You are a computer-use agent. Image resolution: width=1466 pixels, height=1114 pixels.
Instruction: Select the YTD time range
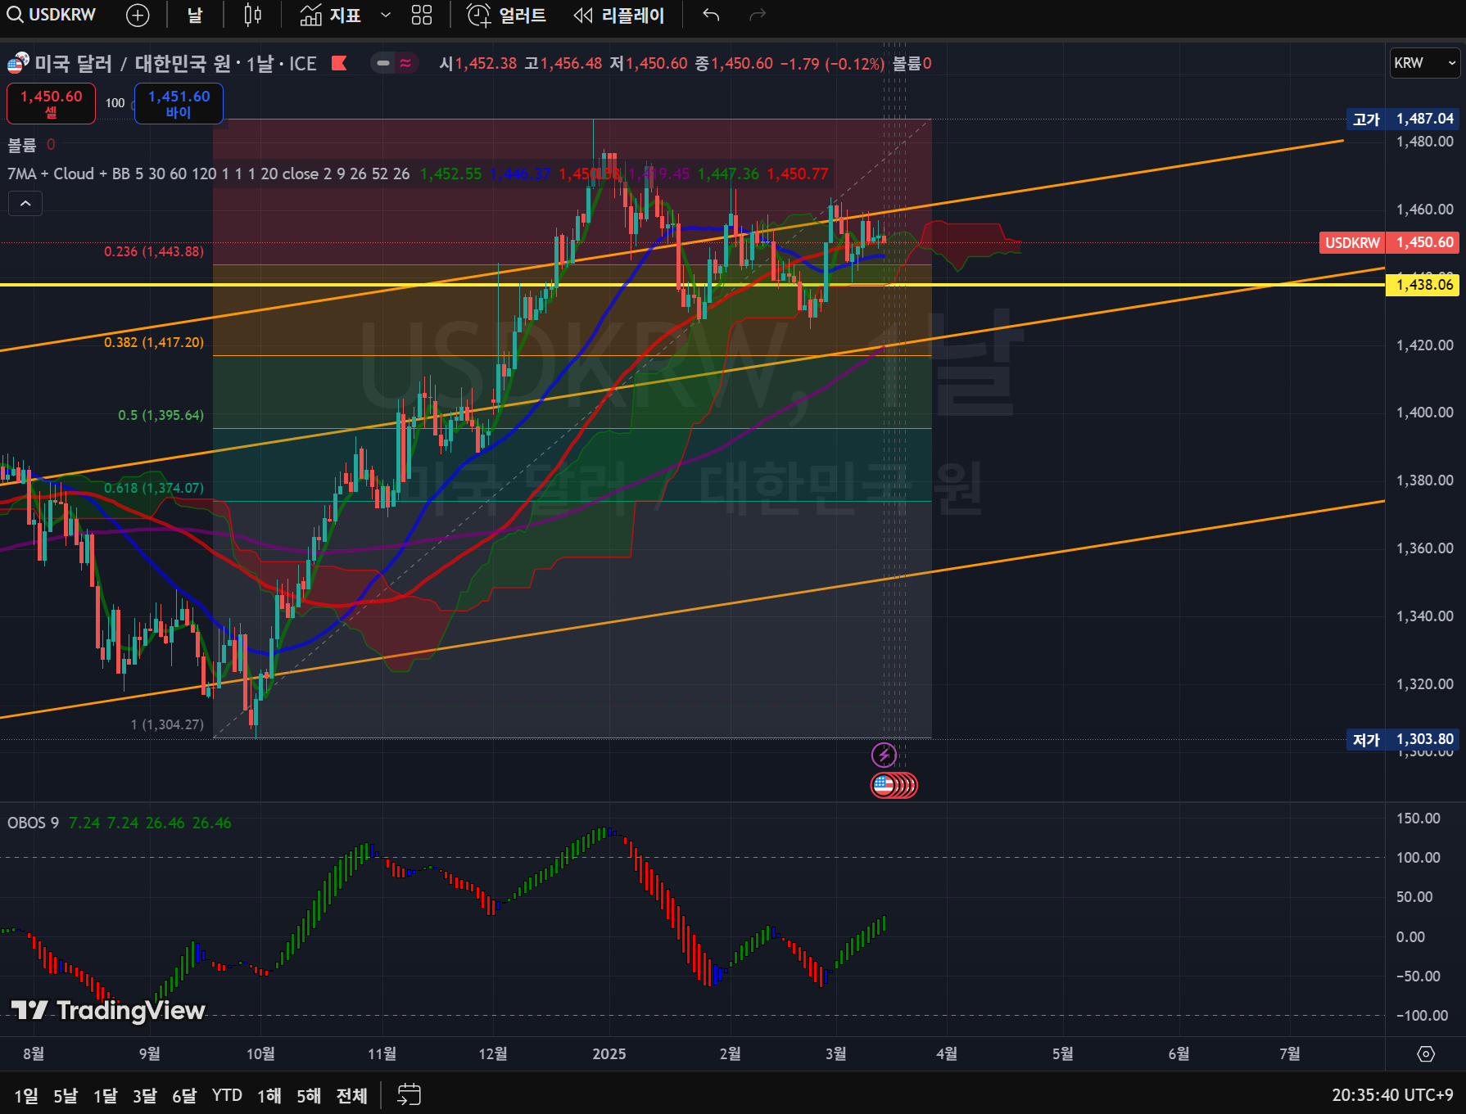227,1095
